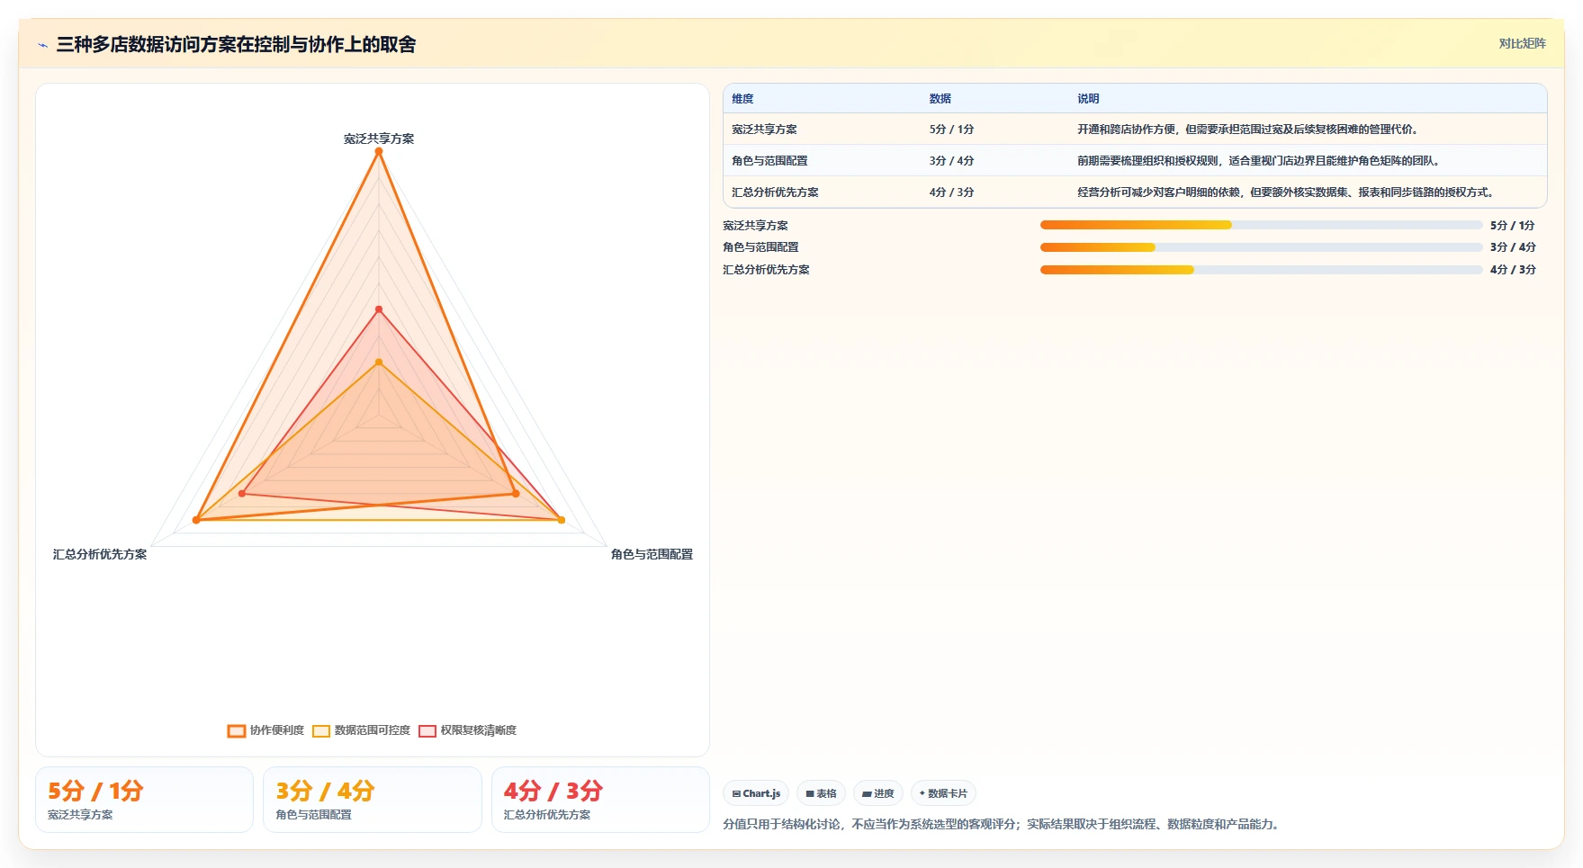Click the 汇总分析优先方案 progress bar
The height and width of the screenshot is (868, 1583).
tap(1261, 270)
